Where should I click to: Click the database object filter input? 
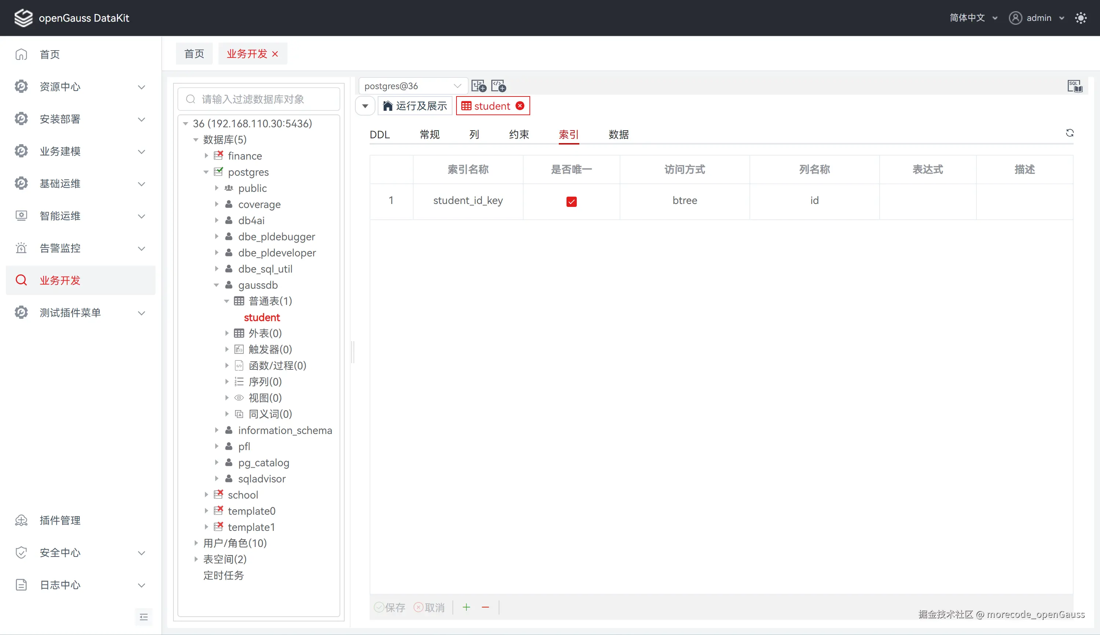click(x=259, y=99)
